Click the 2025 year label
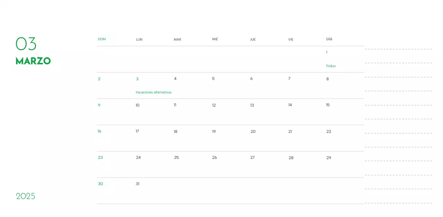This screenshot has width=443, height=217. tap(26, 196)
